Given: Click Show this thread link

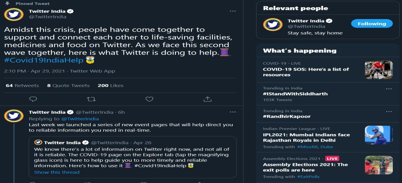Looking at the screenshot, I should 57,172.
